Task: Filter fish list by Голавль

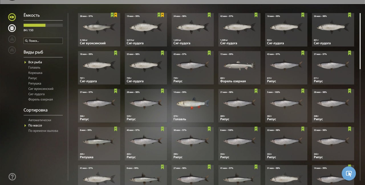Action: 34,68
